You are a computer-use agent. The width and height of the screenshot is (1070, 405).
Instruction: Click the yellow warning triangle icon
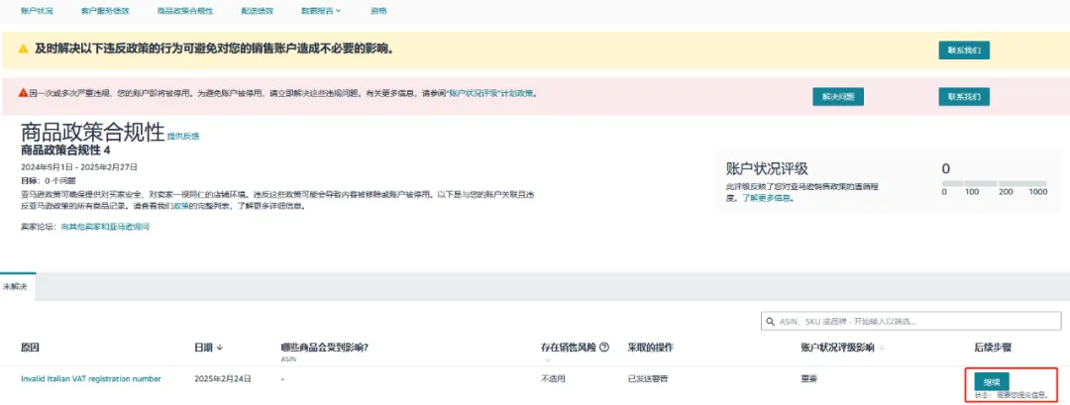[x=23, y=50]
